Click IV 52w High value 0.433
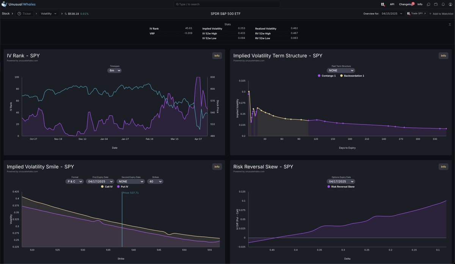This screenshot has height=264, width=455. (241, 33)
